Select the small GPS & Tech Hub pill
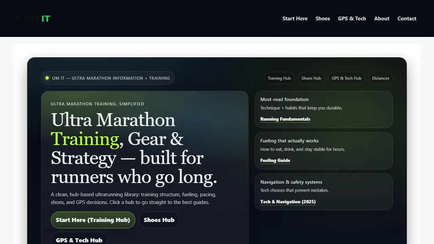 [346, 78]
